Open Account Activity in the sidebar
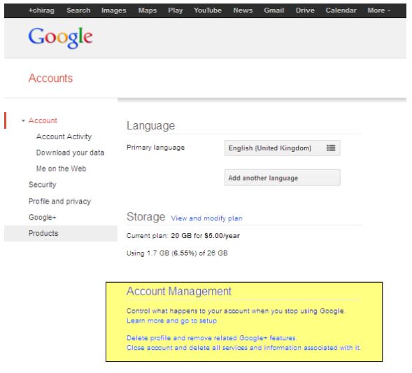 pyautogui.click(x=64, y=136)
